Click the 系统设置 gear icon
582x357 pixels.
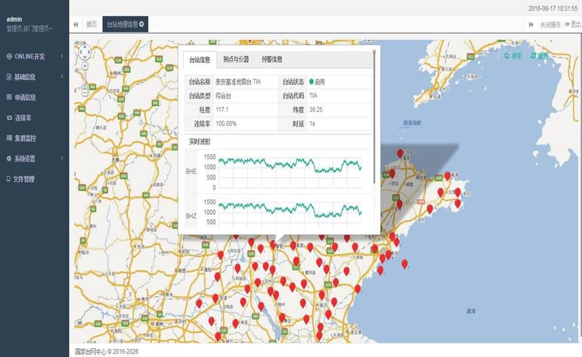pyautogui.click(x=9, y=158)
